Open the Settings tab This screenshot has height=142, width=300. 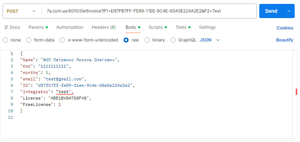point(207,27)
